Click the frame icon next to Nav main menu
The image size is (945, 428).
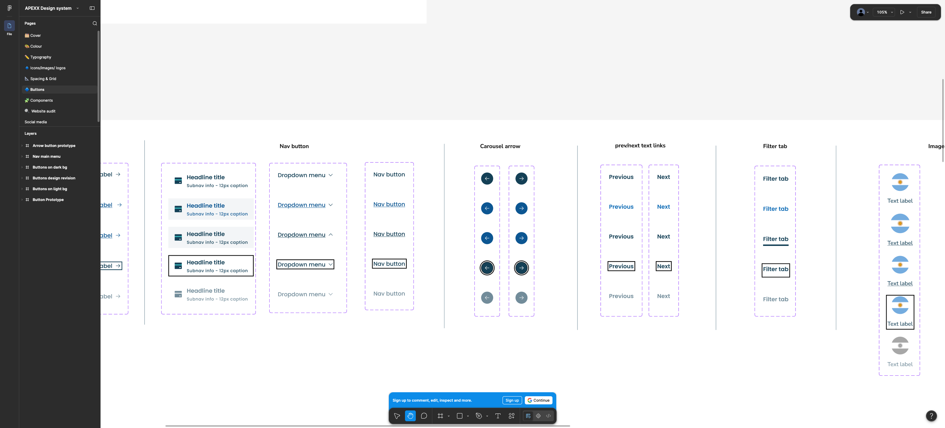27,156
